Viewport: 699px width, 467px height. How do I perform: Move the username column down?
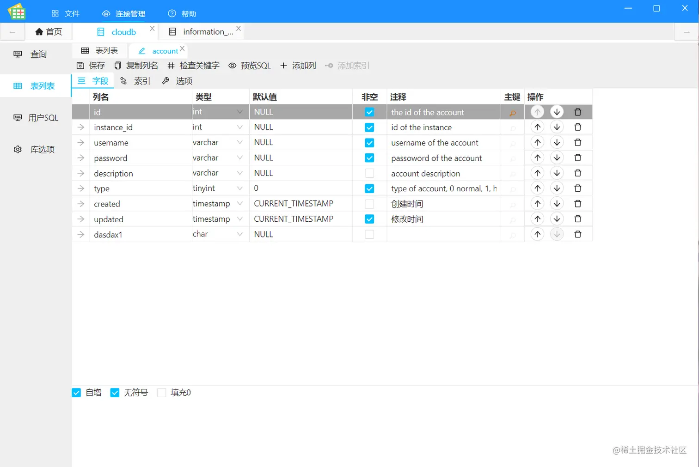(x=557, y=142)
